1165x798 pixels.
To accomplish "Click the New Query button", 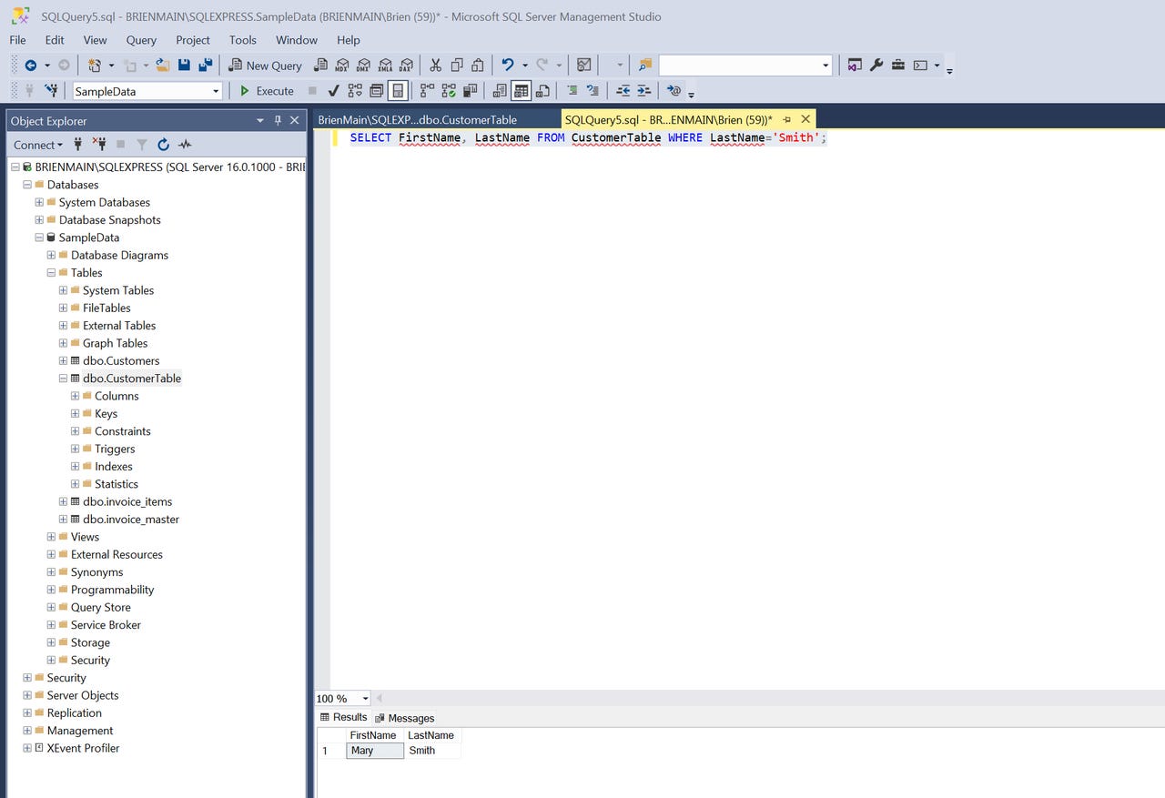I will tap(265, 66).
